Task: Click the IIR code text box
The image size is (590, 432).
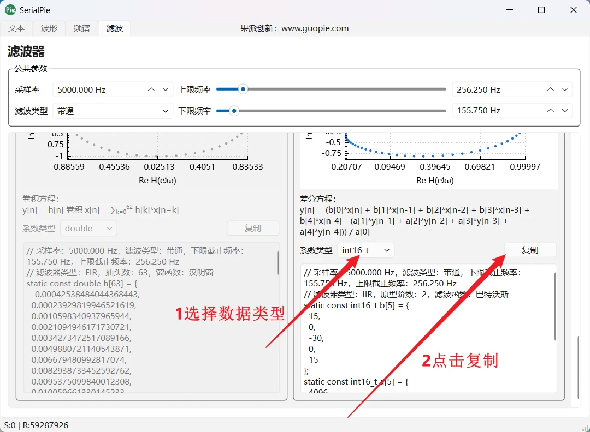Action: [x=429, y=329]
